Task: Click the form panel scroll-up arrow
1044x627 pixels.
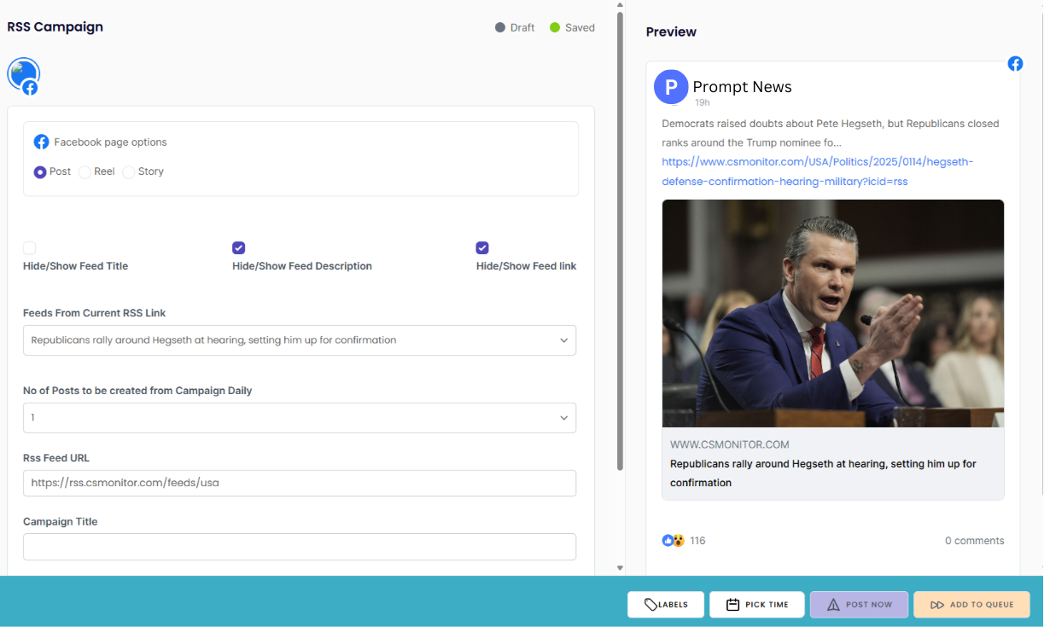Action: [x=620, y=5]
